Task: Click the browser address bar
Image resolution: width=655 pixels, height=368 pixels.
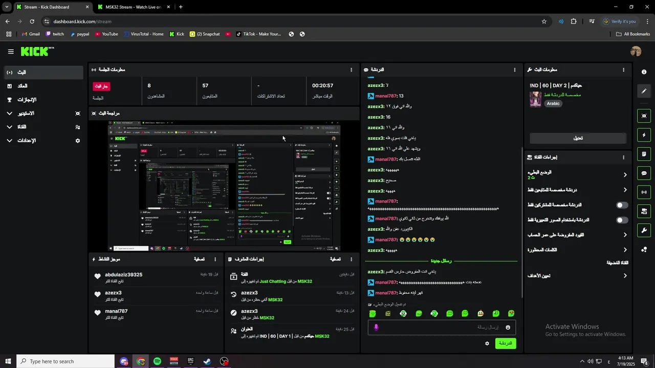Action: (295, 21)
